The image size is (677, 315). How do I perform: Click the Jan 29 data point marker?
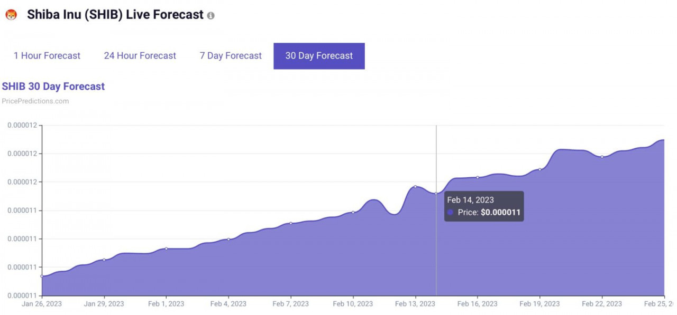[x=104, y=260]
